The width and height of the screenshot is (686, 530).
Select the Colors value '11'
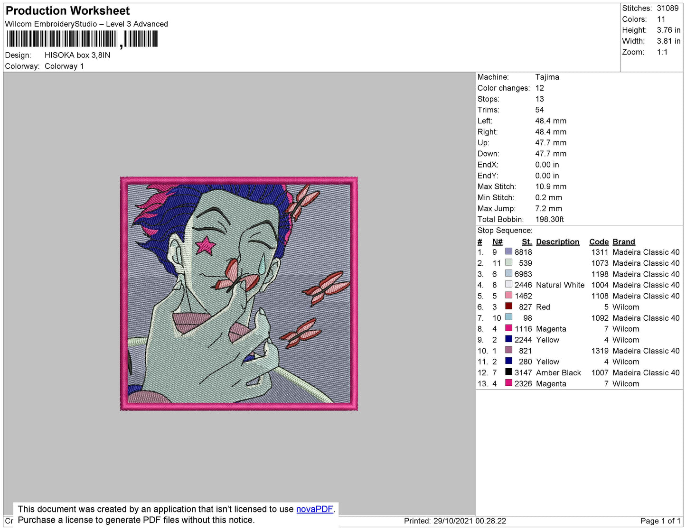[661, 19]
